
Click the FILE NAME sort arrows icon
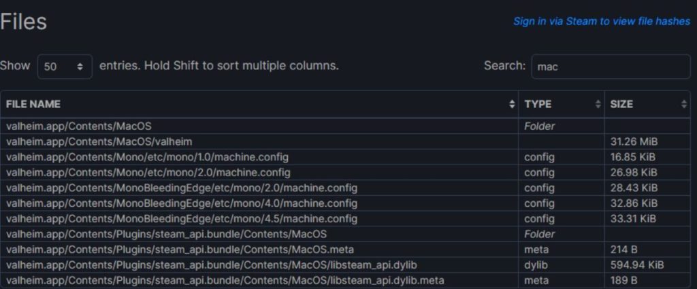(512, 104)
